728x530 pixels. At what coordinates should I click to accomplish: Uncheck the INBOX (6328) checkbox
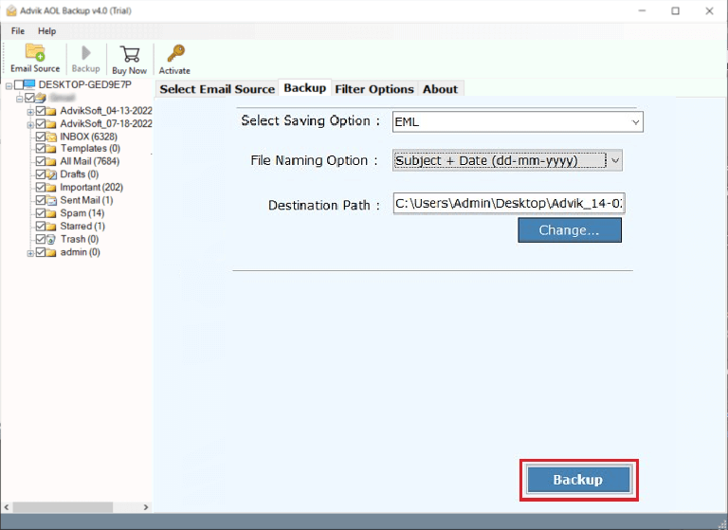[x=41, y=137]
